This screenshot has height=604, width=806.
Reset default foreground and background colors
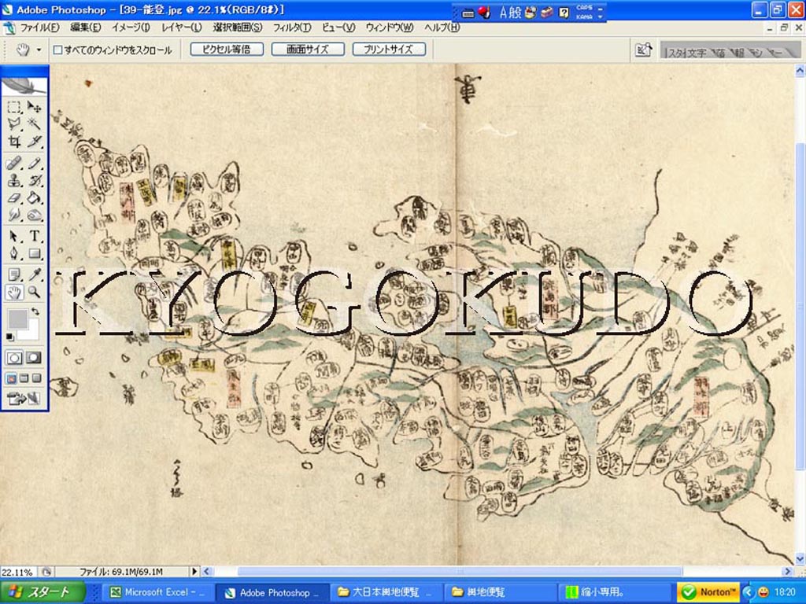click(9, 337)
